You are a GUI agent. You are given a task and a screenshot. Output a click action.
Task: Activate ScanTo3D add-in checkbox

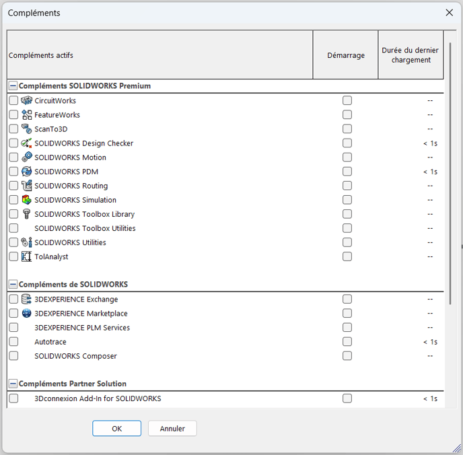(13, 129)
